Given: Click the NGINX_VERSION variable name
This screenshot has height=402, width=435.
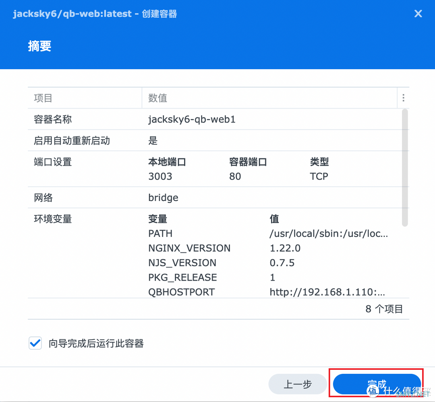Looking at the screenshot, I should pyautogui.click(x=189, y=248).
